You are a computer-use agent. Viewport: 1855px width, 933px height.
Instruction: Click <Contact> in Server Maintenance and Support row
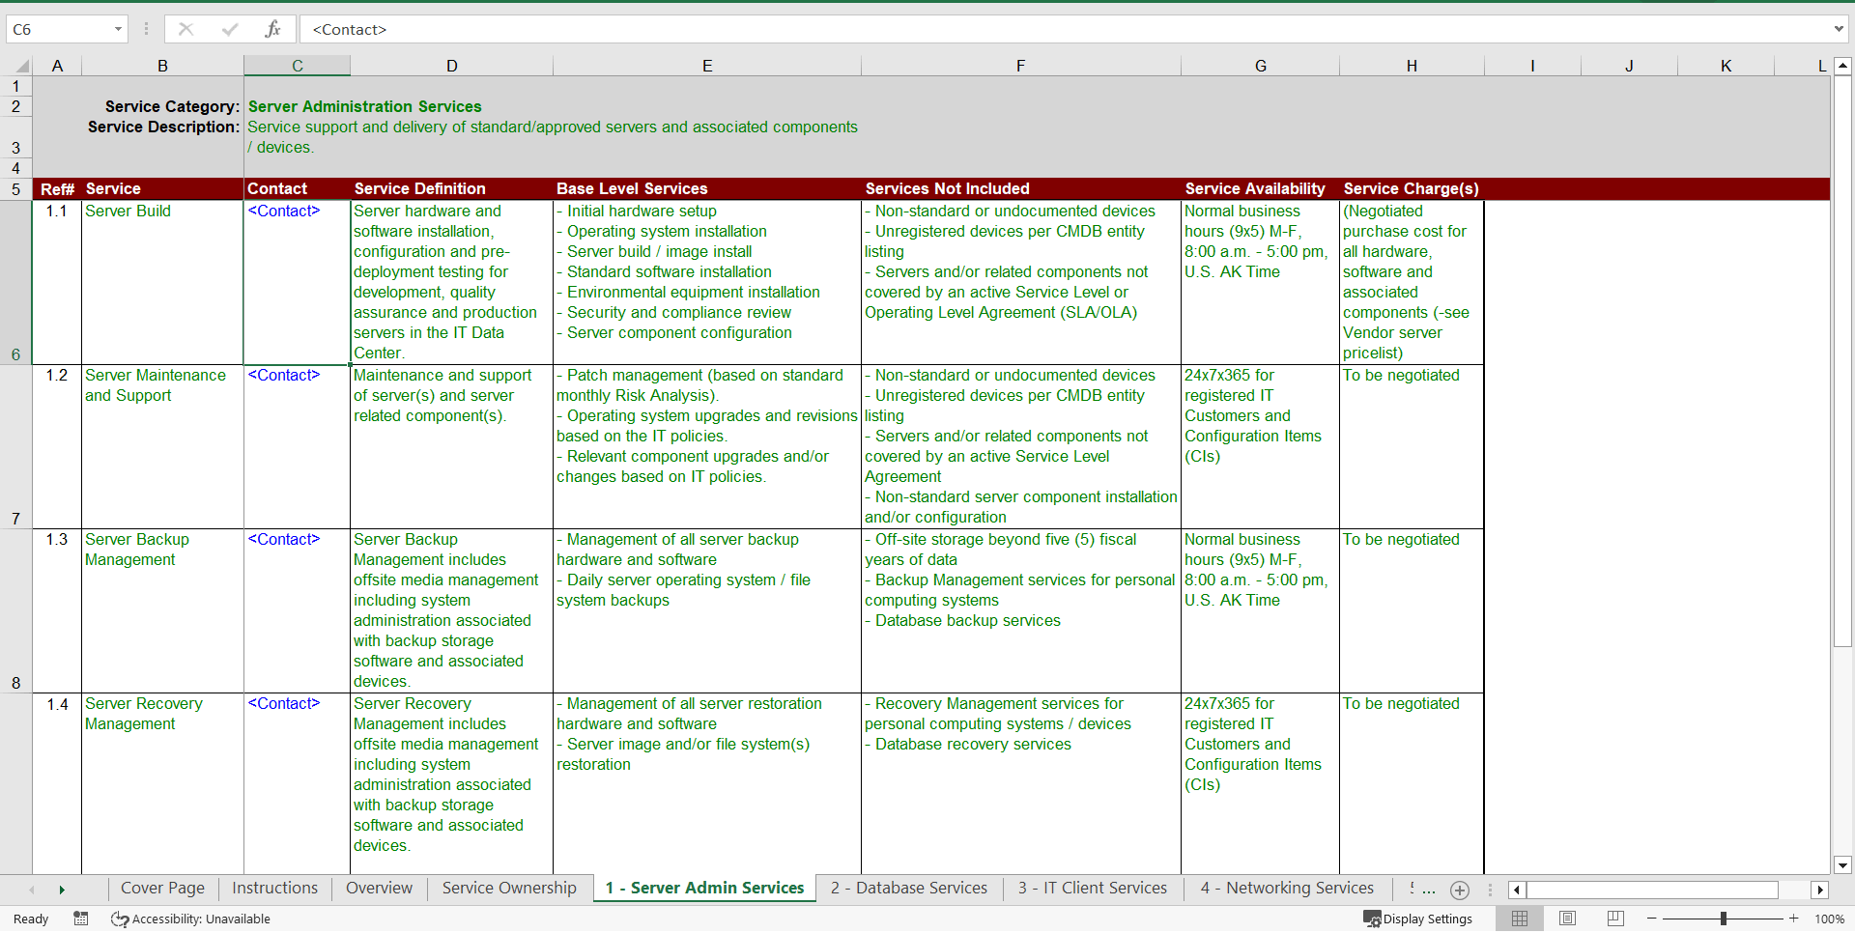[297, 446]
